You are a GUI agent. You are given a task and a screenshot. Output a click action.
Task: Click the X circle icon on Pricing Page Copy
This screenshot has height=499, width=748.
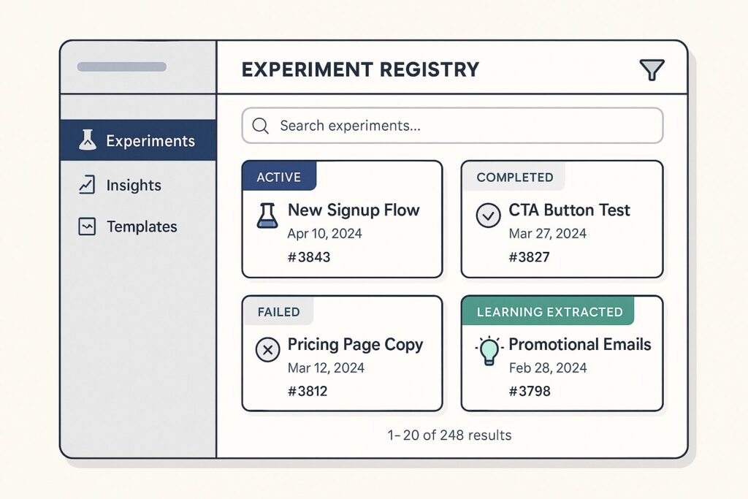[267, 350]
